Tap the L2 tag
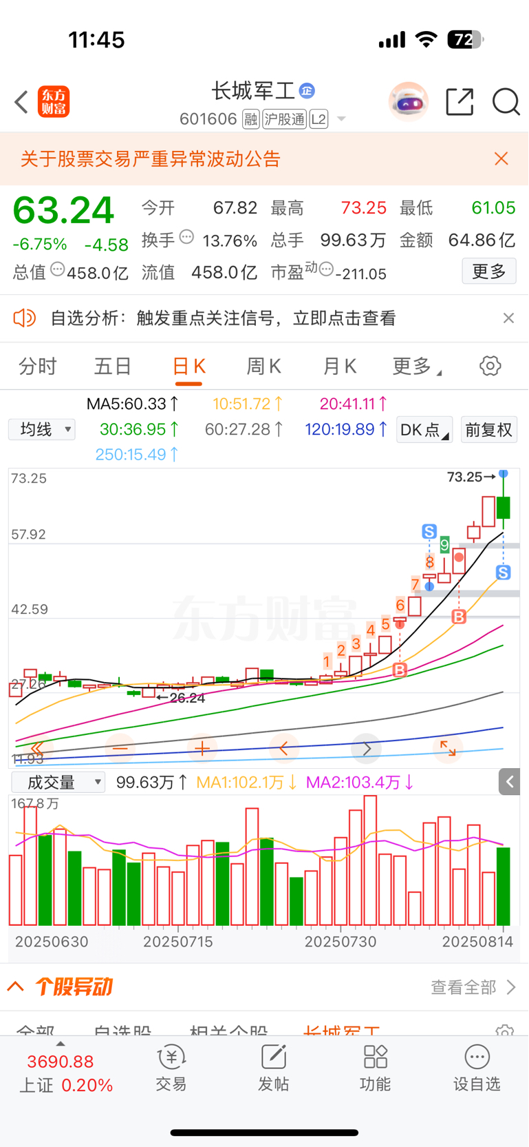Viewport: 529px width, 1147px height. tap(319, 119)
